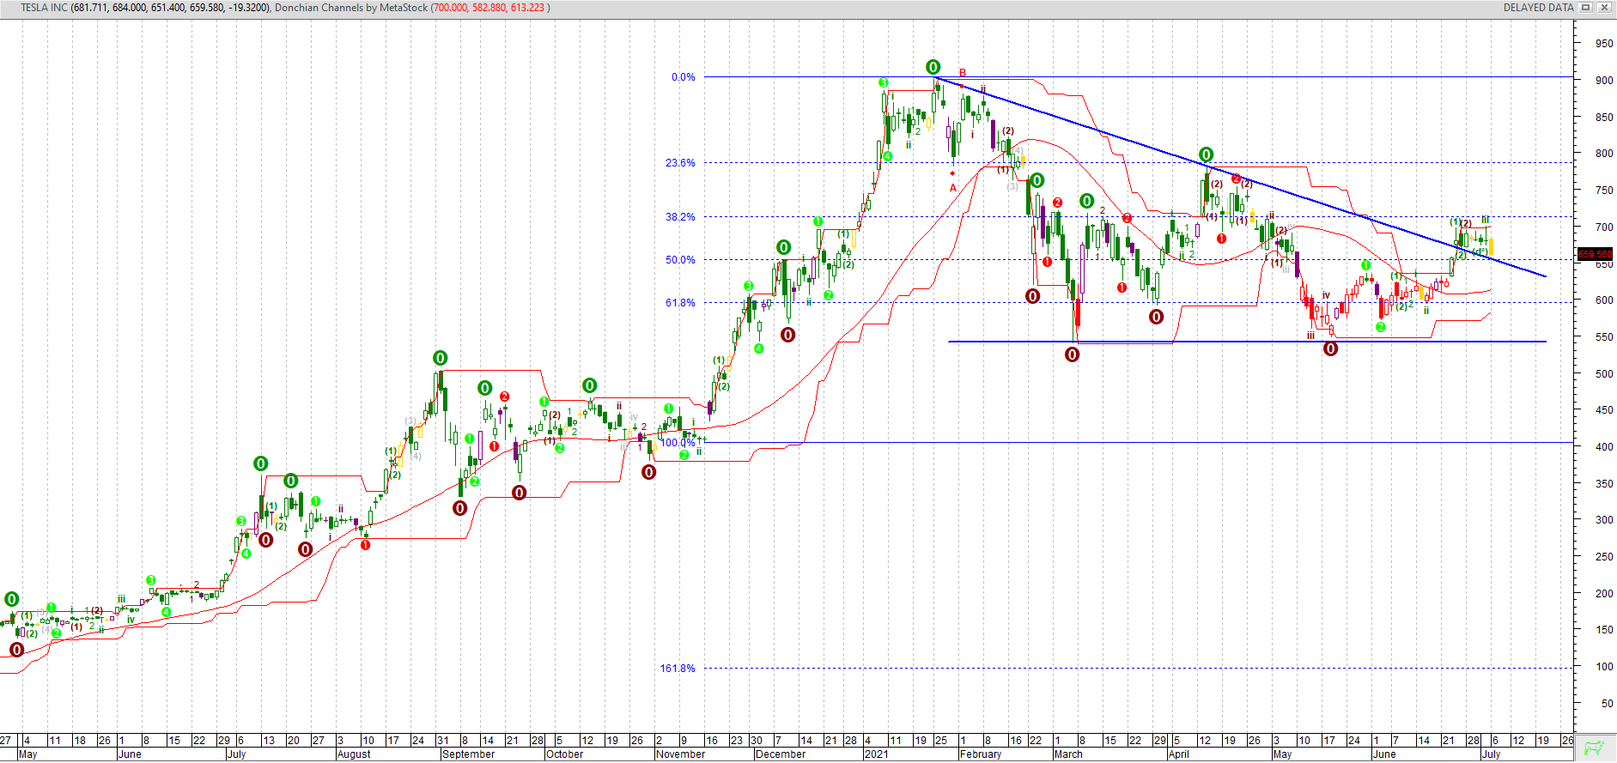
Task: Click the 0.0% Fibonacci level label
Action: point(684,77)
